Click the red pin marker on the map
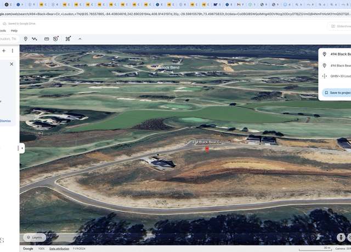351x252 pixels. coord(207,149)
